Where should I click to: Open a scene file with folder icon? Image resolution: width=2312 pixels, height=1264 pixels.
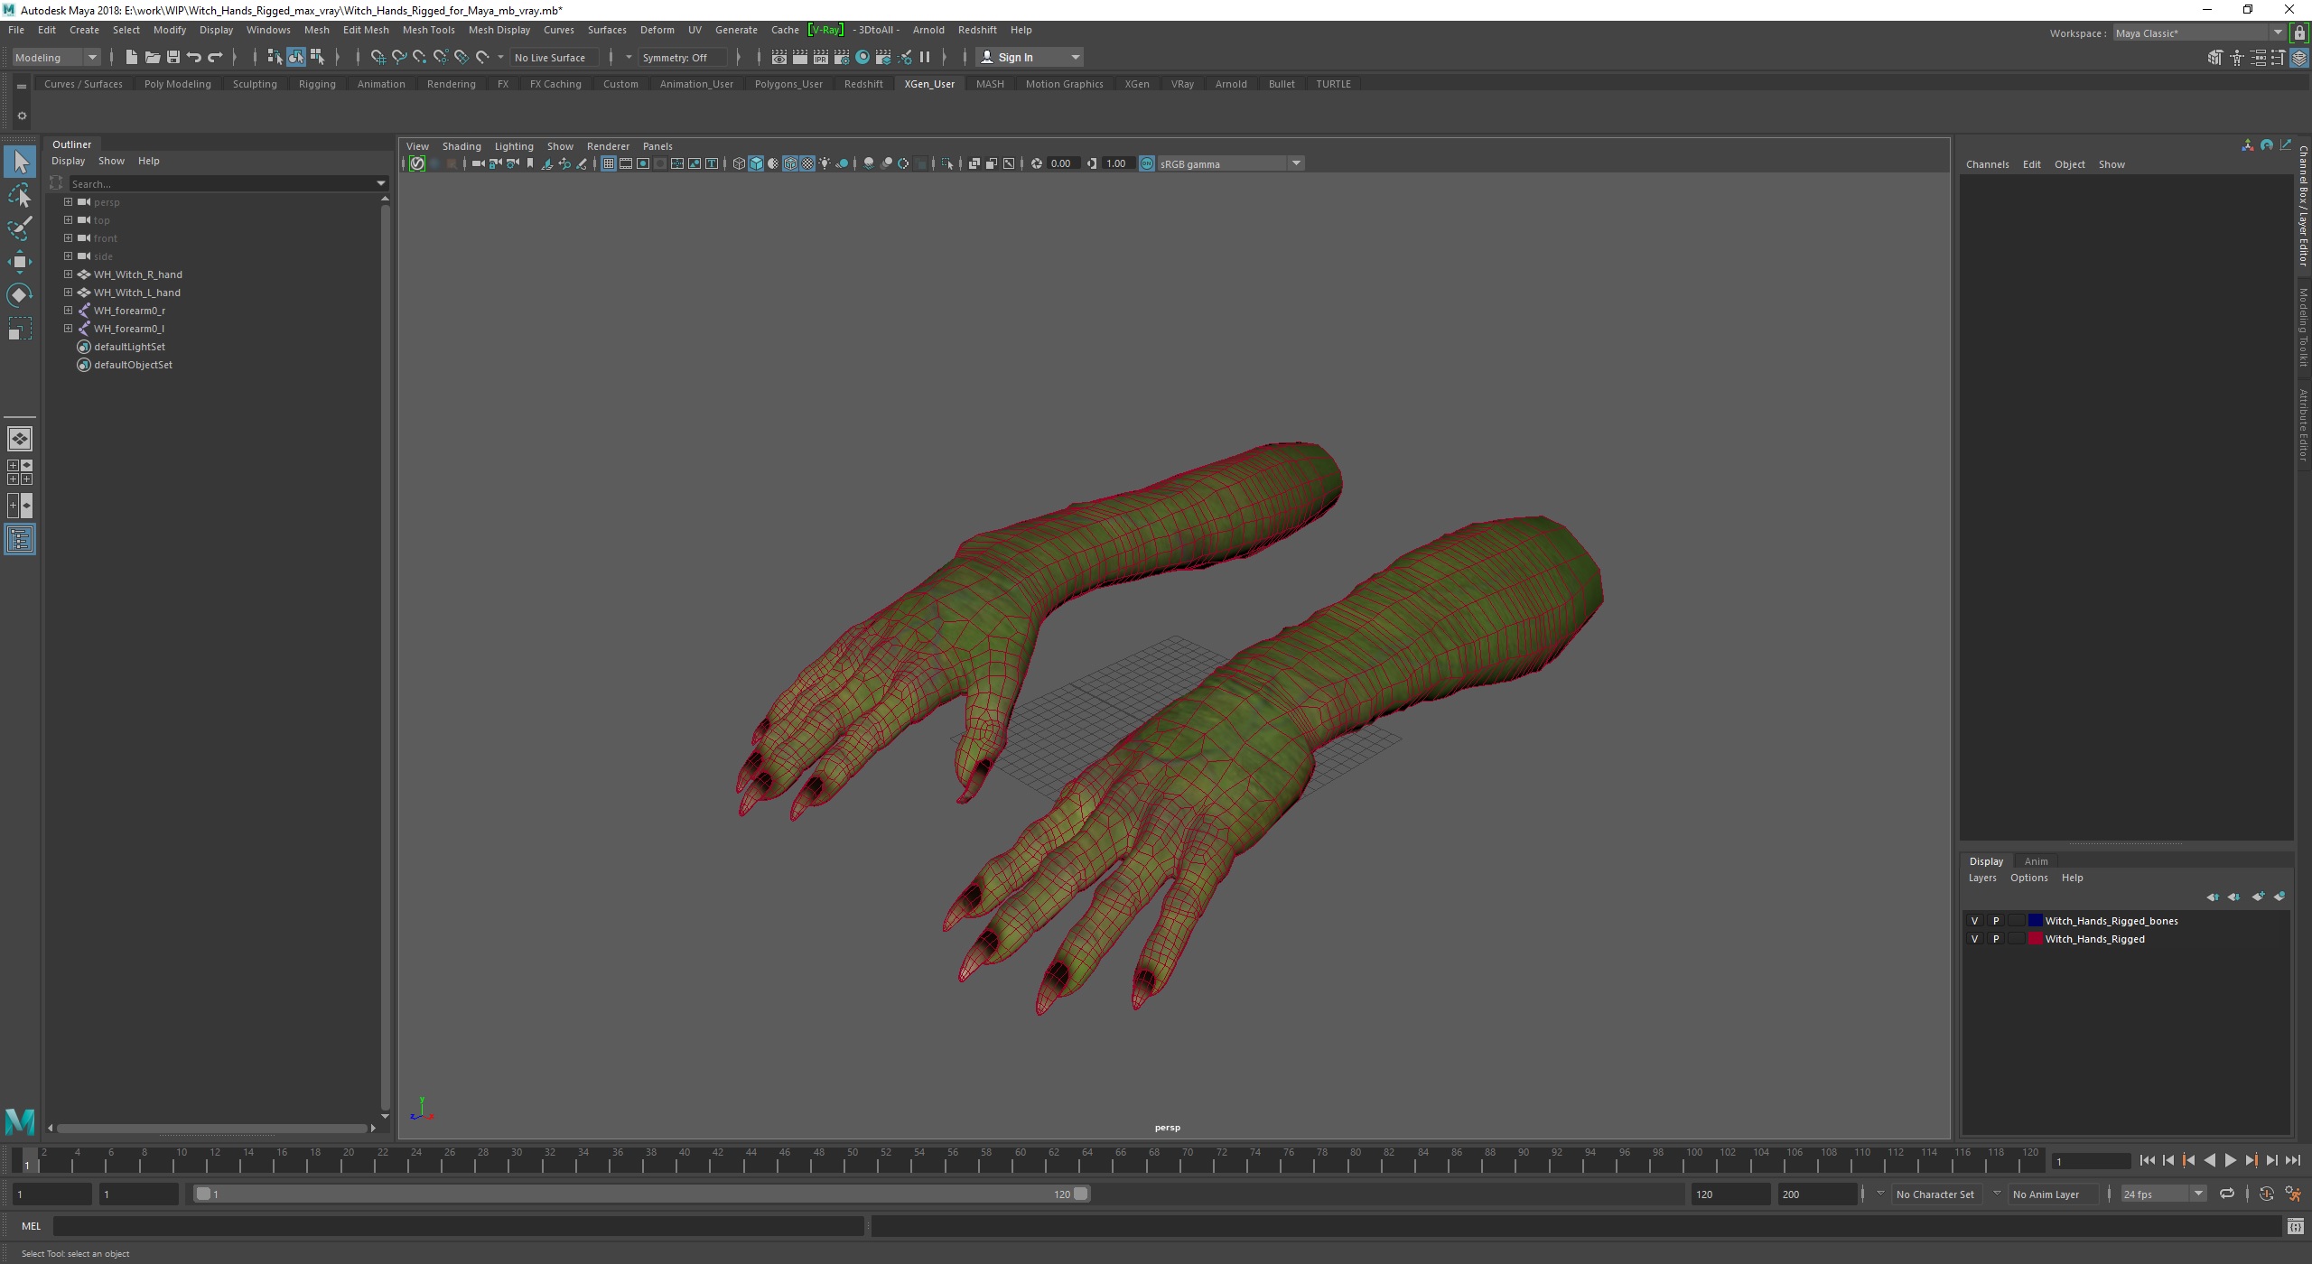(x=152, y=57)
